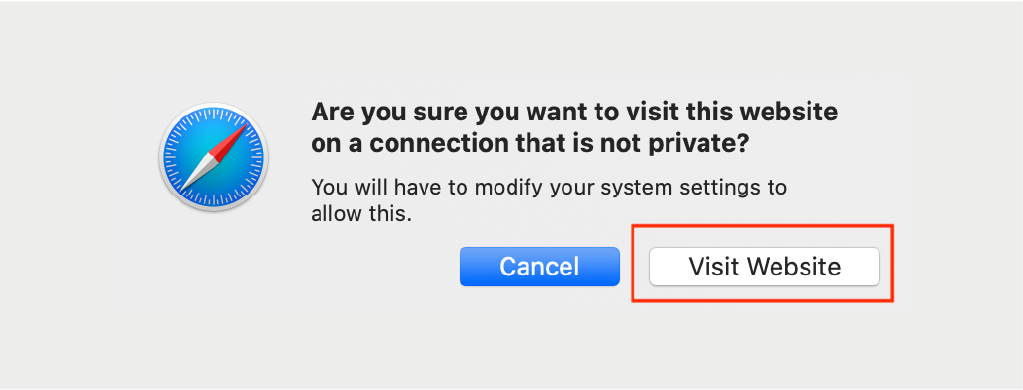Click the word 'Website' on the white button

[793, 266]
